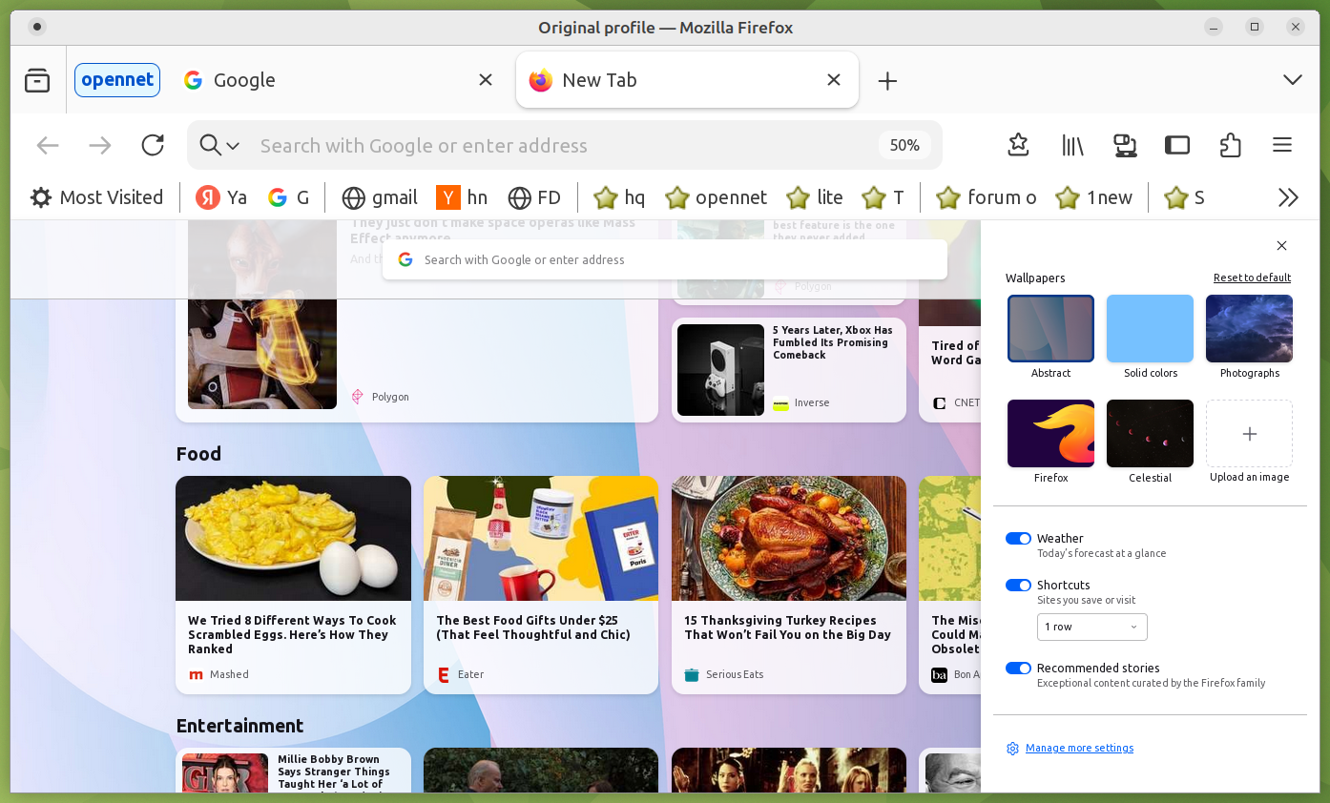This screenshot has width=1330, height=803.
Task: Close the New Tab tab
Action: (834, 80)
